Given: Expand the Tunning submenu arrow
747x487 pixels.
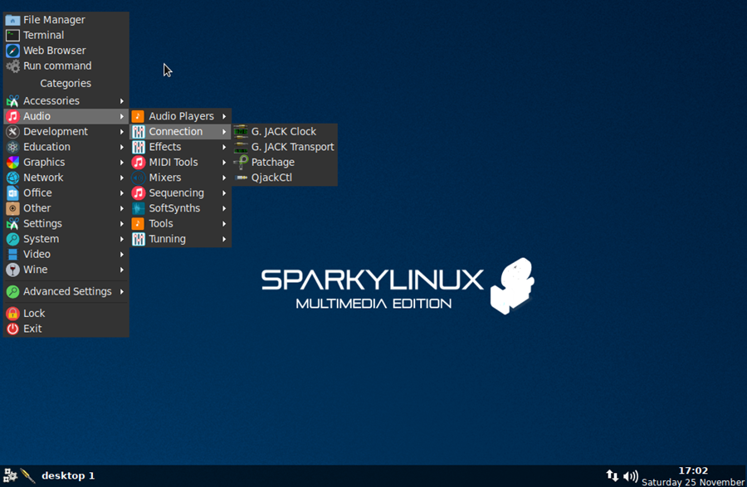Looking at the screenshot, I should pos(224,239).
